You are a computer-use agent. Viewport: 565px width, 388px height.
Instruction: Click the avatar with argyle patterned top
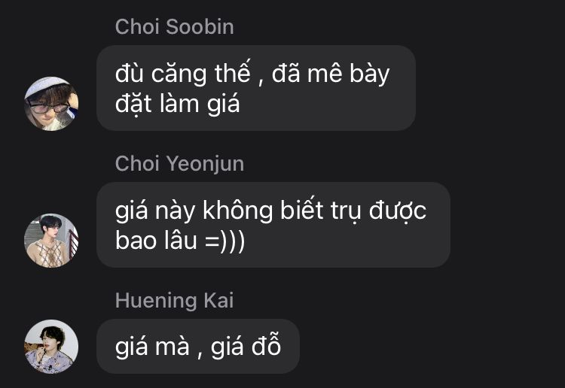tap(51, 241)
